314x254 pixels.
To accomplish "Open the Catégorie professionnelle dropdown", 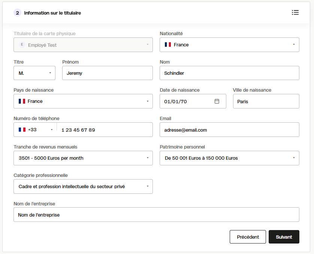I will pyautogui.click(x=83, y=186).
